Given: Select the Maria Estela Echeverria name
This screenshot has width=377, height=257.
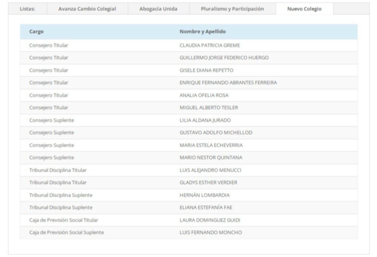Looking at the screenshot, I should point(211,145).
